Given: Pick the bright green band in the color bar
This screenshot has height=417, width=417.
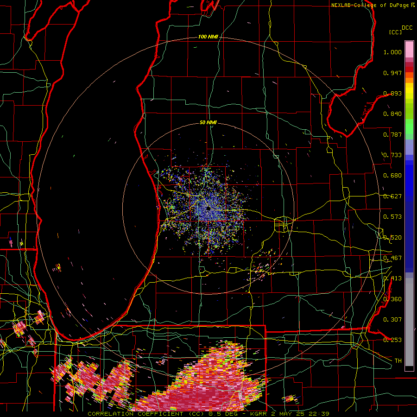Looking at the screenshot, I should [x=409, y=126].
